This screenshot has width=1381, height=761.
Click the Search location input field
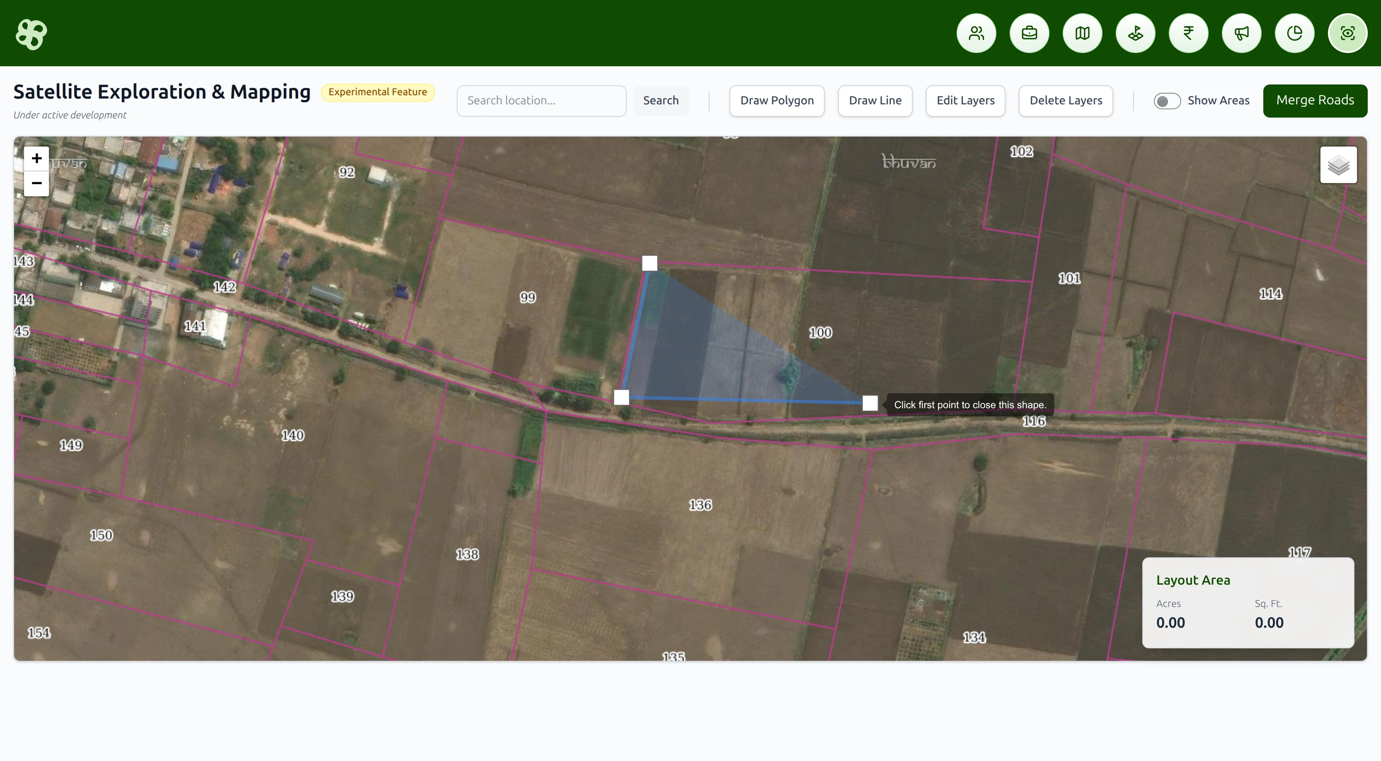[x=541, y=101]
